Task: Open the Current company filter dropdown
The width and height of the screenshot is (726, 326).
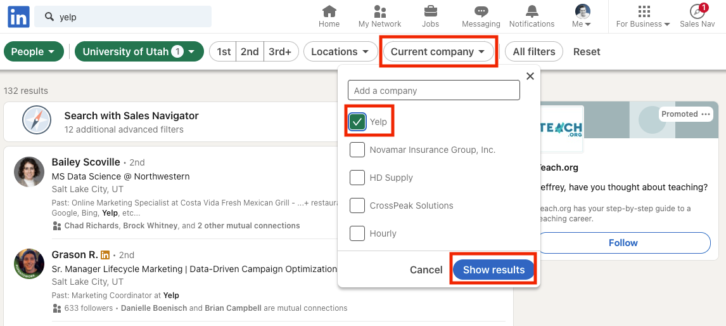Action: (438, 51)
